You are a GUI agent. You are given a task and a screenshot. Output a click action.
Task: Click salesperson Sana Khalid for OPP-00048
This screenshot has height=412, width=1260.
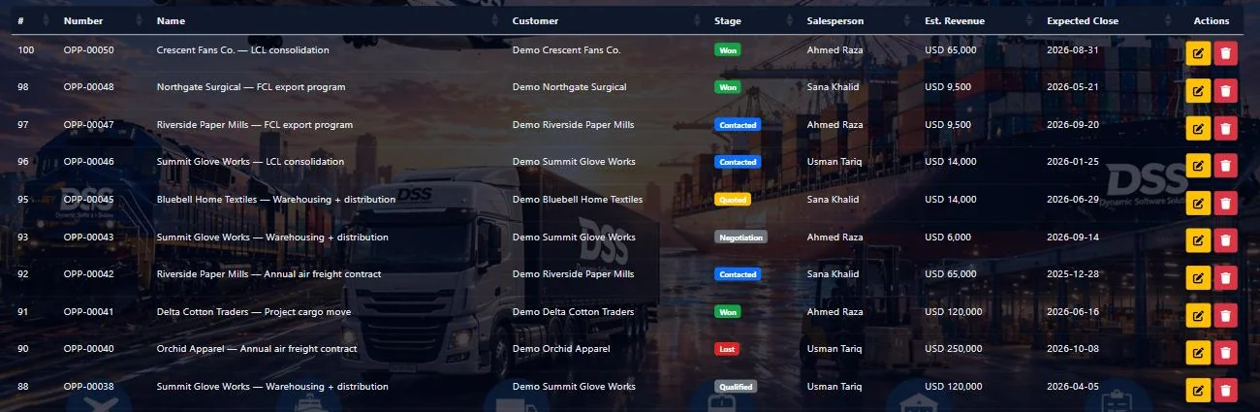[x=833, y=87]
